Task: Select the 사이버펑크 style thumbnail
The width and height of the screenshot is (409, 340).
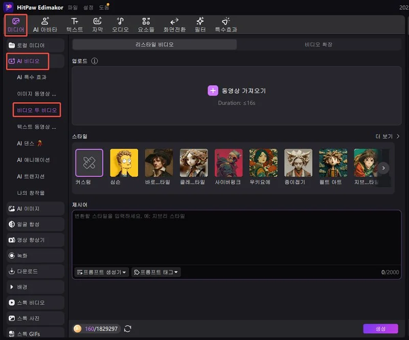Action: point(228,162)
